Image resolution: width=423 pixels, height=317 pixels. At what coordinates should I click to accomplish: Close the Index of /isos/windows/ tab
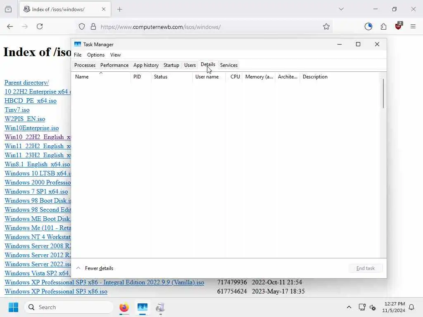[x=104, y=9]
